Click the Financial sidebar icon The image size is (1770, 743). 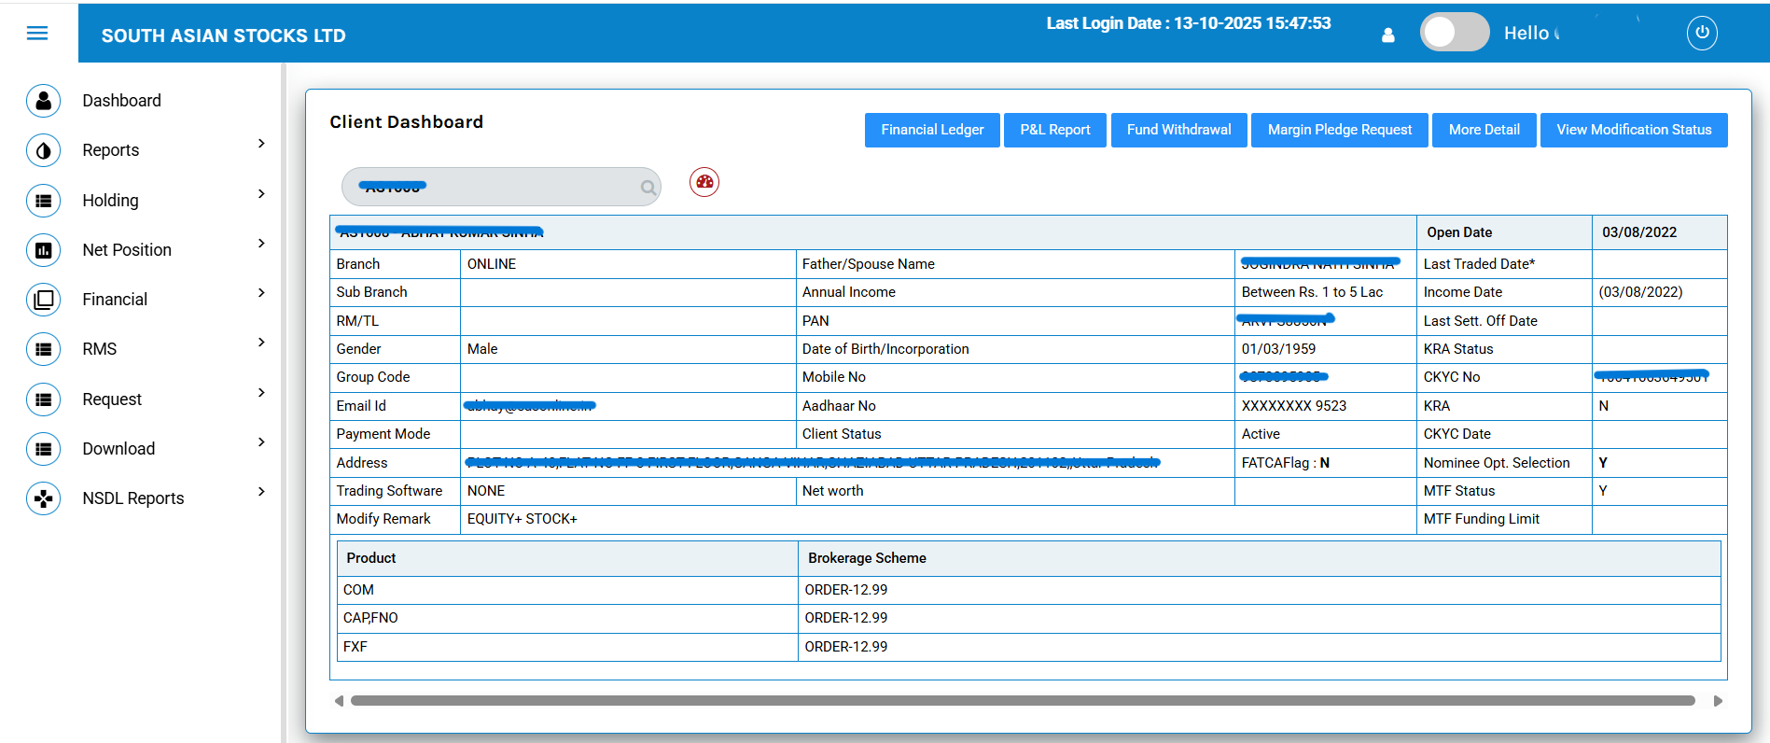(x=43, y=300)
